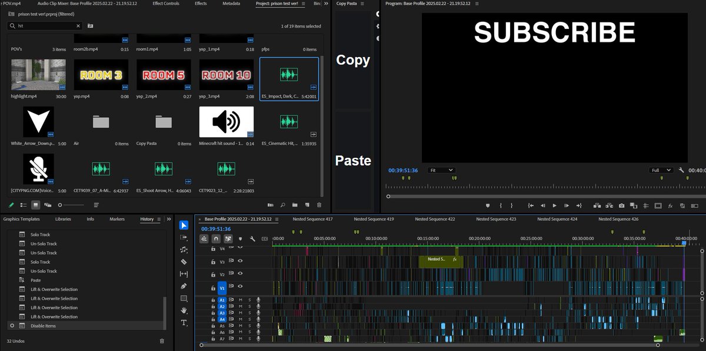This screenshot has height=351, width=706.
Task: Toggle linked selection button in timeline
Action: click(228, 239)
